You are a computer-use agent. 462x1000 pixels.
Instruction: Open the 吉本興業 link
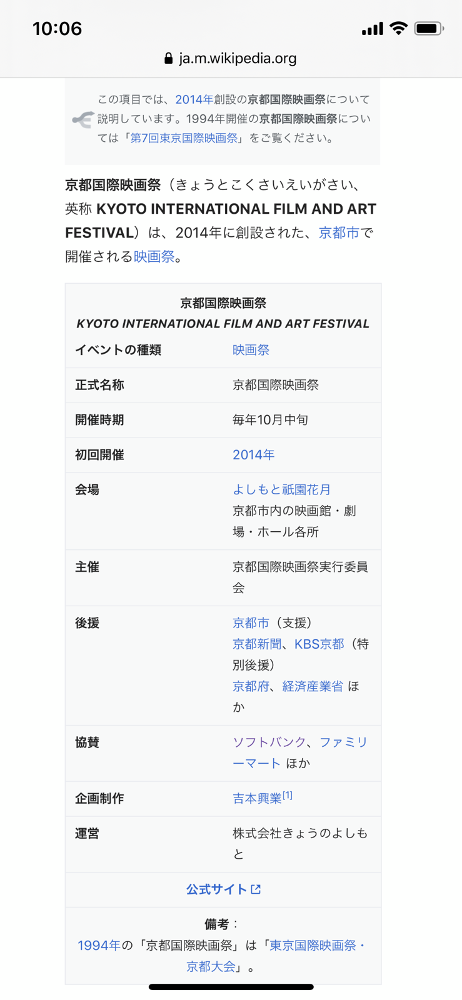[257, 799]
